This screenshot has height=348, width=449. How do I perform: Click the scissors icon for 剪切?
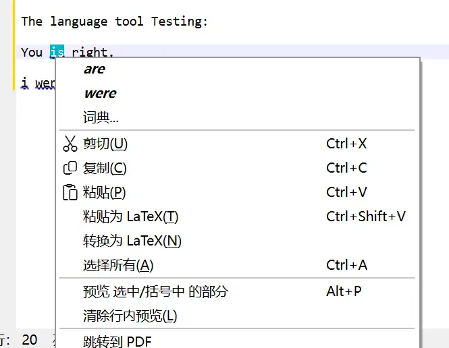70,144
